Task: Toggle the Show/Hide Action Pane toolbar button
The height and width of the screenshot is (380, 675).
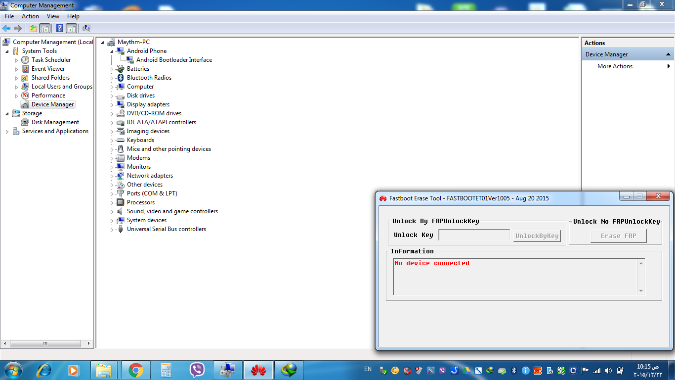Action: (x=71, y=28)
